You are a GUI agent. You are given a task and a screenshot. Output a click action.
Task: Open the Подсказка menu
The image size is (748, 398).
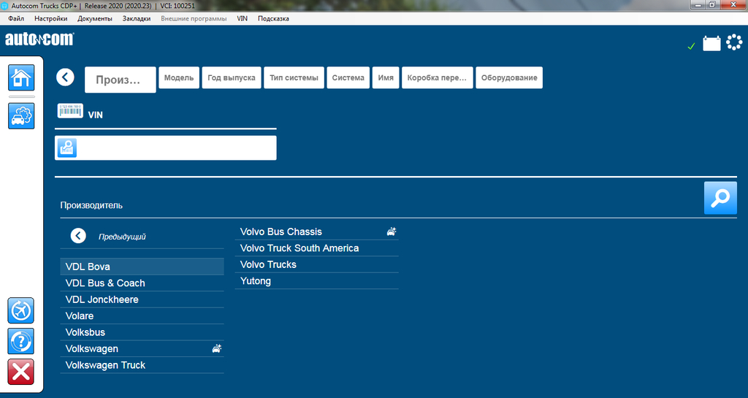(273, 18)
